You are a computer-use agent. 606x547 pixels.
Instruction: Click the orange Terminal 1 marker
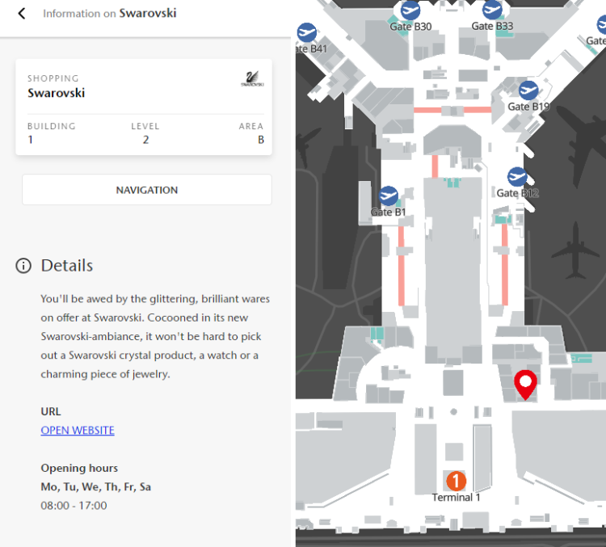pyautogui.click(x=456, y=481)
